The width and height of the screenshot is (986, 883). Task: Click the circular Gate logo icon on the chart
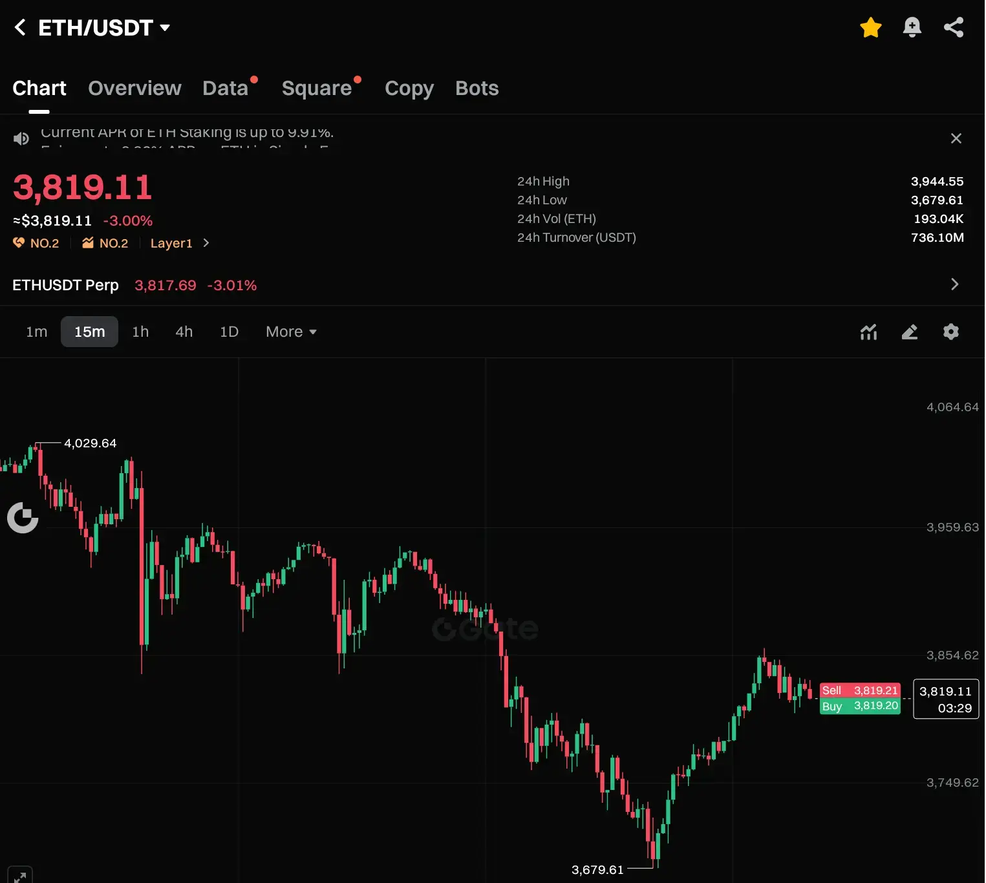23,518
